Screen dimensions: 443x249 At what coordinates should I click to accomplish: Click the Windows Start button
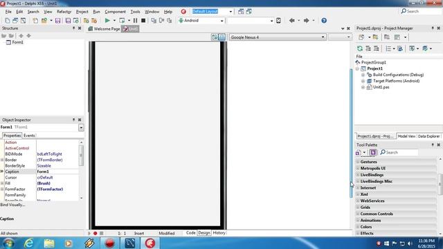[x=8, y=243]
